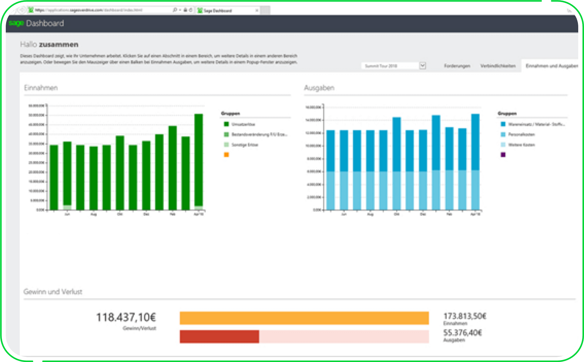Click the browser address bar URL
This screenshot has height=362, width=584.
89,10
